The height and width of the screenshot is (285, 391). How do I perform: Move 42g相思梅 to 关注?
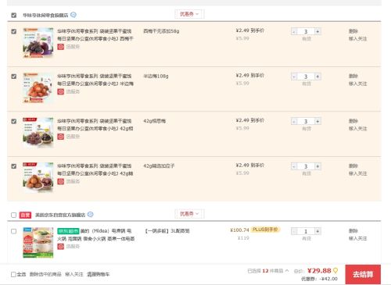[357, 129]
